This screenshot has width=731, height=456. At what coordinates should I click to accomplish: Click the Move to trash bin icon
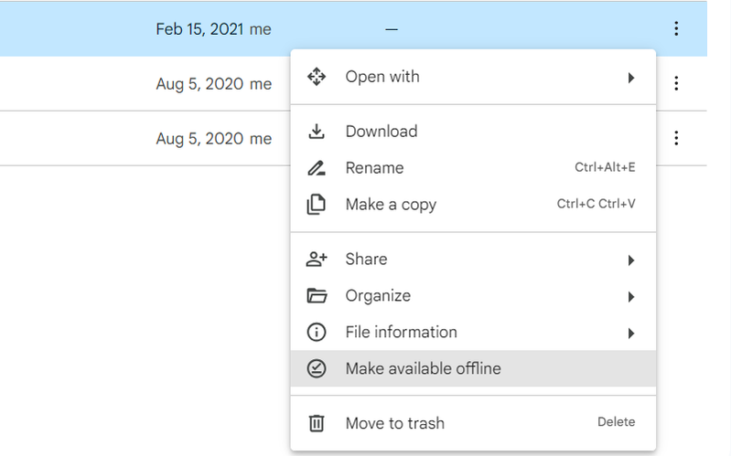[x=316, y=423]
